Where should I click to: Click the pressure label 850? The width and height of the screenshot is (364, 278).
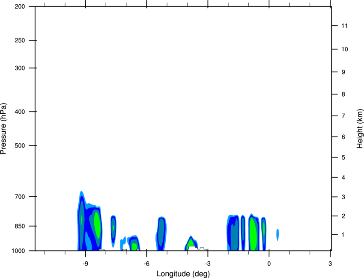pyautogui.click(x=20, y=226)
